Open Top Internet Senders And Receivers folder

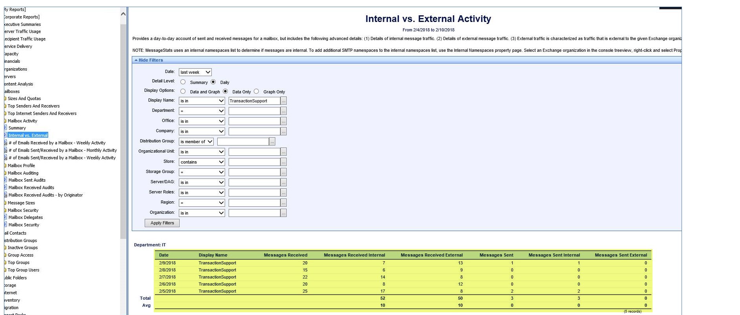pyautogui.click(x=42, y=113)
